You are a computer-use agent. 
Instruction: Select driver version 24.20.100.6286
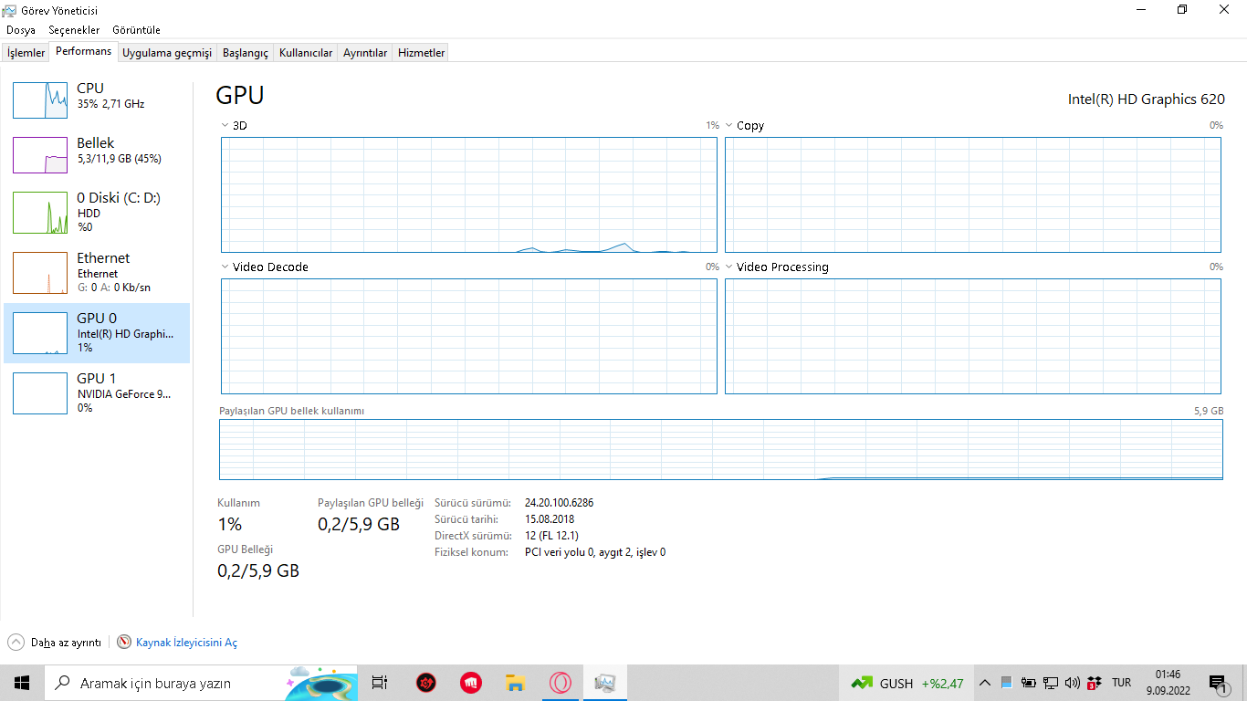[x=560, y=503]
